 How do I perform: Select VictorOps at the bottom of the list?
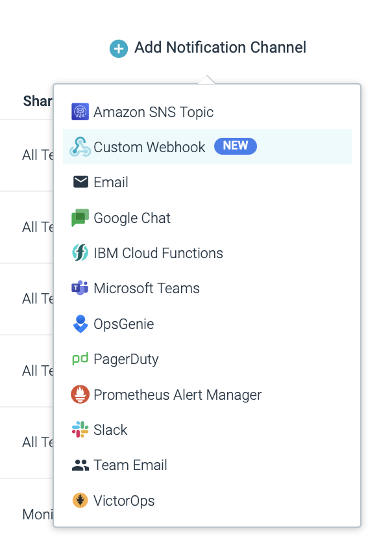coord(125,500)
